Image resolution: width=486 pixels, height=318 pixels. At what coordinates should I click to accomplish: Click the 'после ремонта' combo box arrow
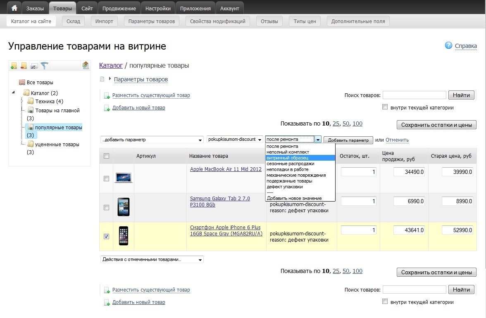coord(318,140)
